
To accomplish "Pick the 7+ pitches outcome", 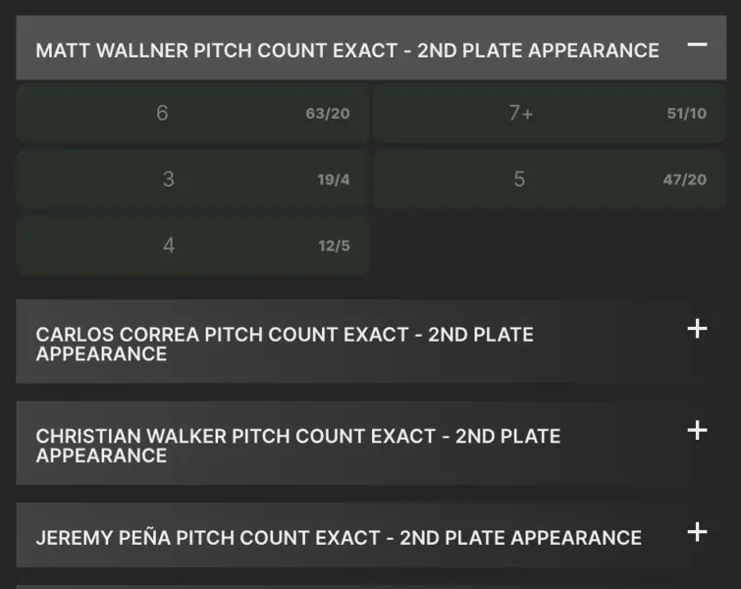I will tap(521, 113).
